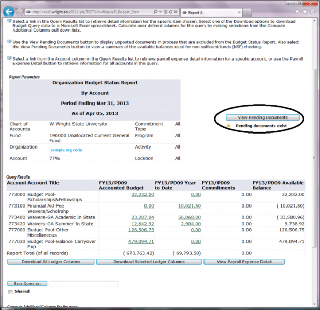
Task: Open a new blank tab
Action: (x=247, y=12)
